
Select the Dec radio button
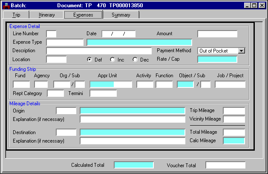(x=135, y=59)
